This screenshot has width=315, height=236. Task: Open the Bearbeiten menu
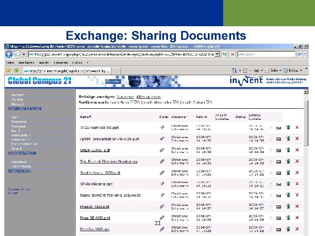[x=26, y=63]
